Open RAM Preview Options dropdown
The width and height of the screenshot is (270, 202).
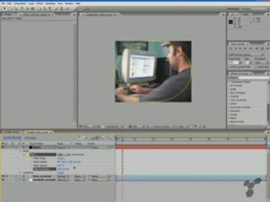[x=246, y=54]
